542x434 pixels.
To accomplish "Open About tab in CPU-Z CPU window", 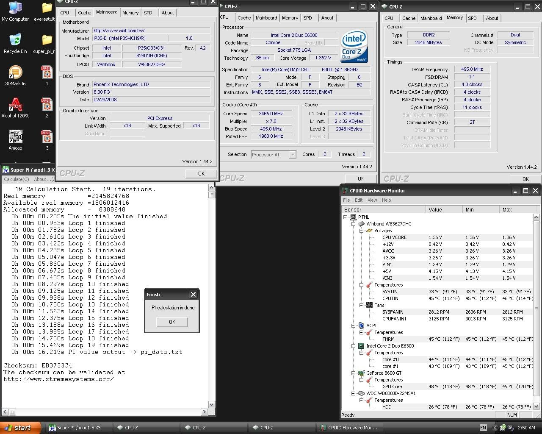I will coord(327,18).
